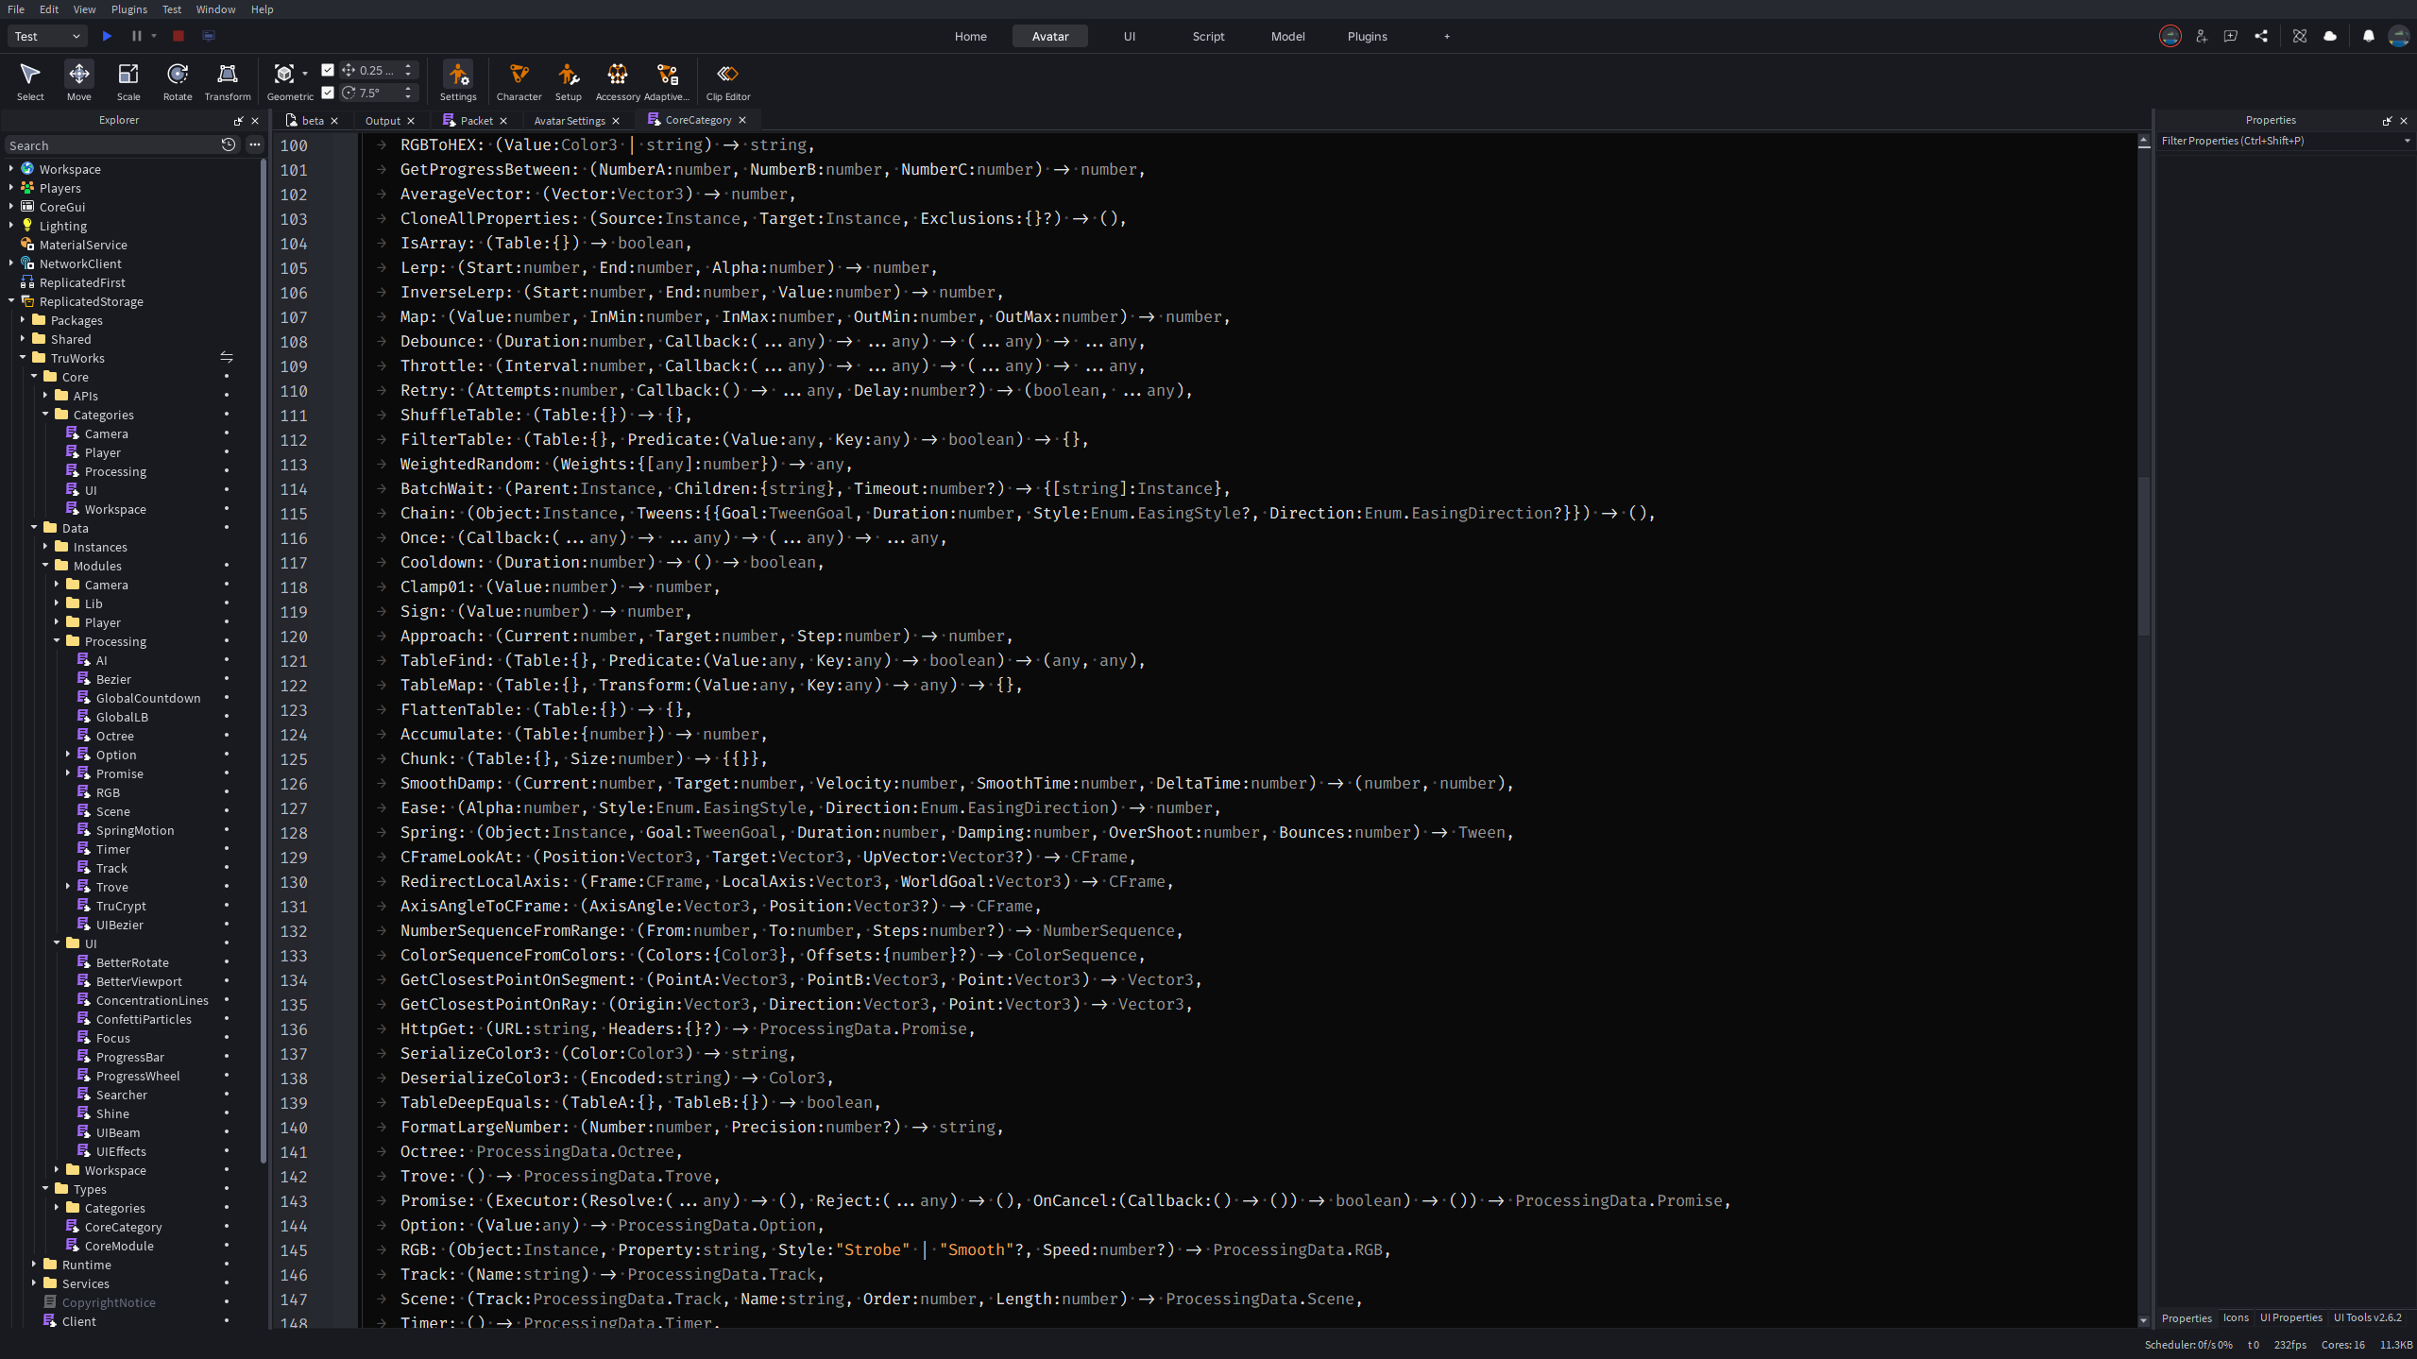The image size is (2417, 1359).
Task: Pause the running test
Action: [x=136, y=36]
